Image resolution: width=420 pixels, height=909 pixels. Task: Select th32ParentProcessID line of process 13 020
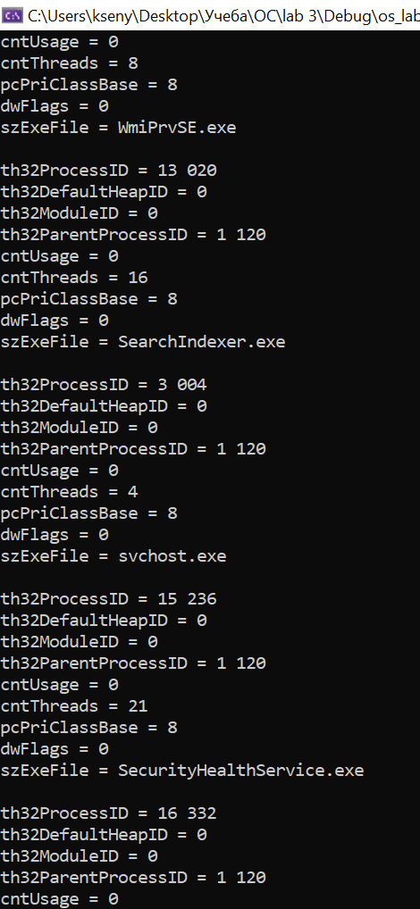click(x=133, y=235)
